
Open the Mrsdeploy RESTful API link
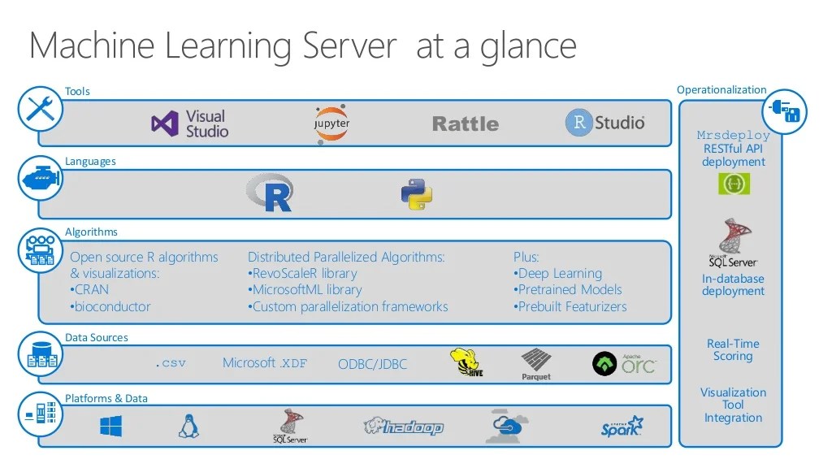tap(732, 149)
